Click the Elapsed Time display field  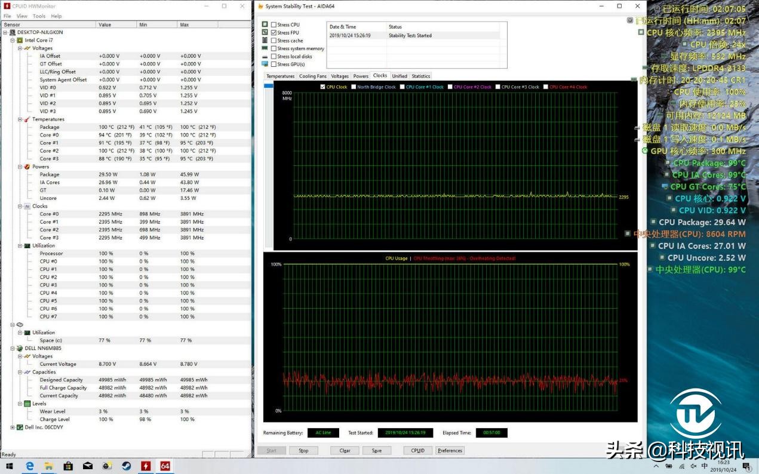click(x=491, y=432)
